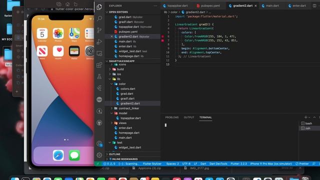Viewport: 320px width, 180px height.
Task: Open the GitHub view in activity bar
Action: point(99,122)
